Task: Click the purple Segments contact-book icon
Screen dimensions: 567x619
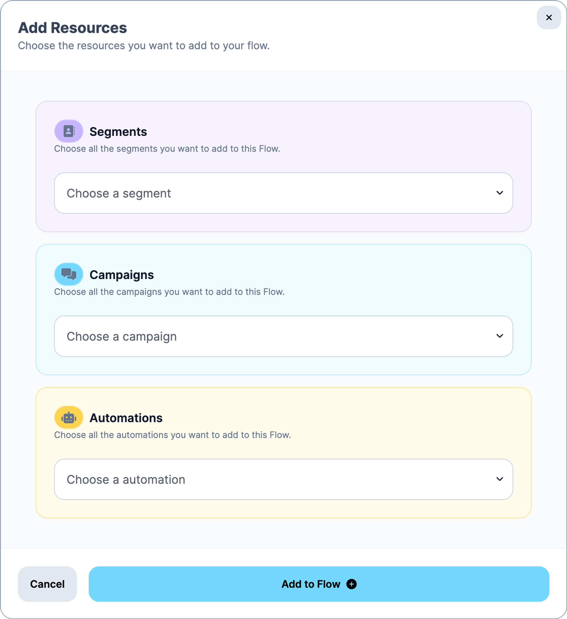Action: tap(69, 131)
